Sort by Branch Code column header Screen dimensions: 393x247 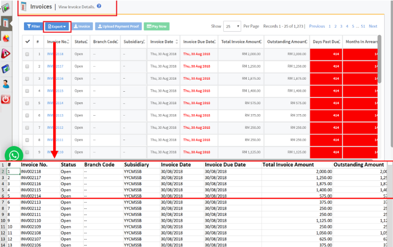[x=105, y=42]
